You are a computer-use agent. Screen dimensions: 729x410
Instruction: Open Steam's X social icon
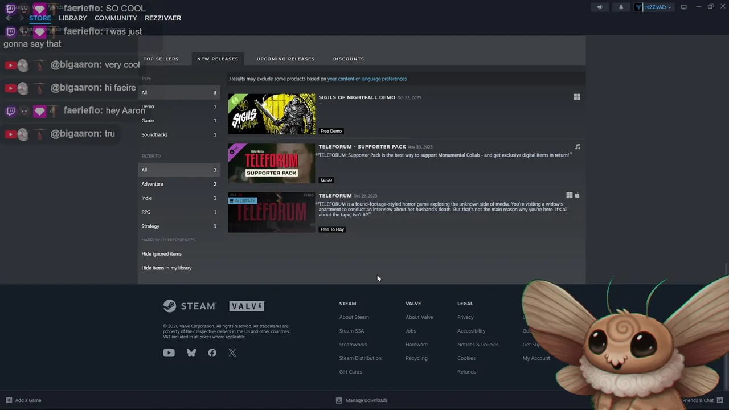tap(232, 353)
